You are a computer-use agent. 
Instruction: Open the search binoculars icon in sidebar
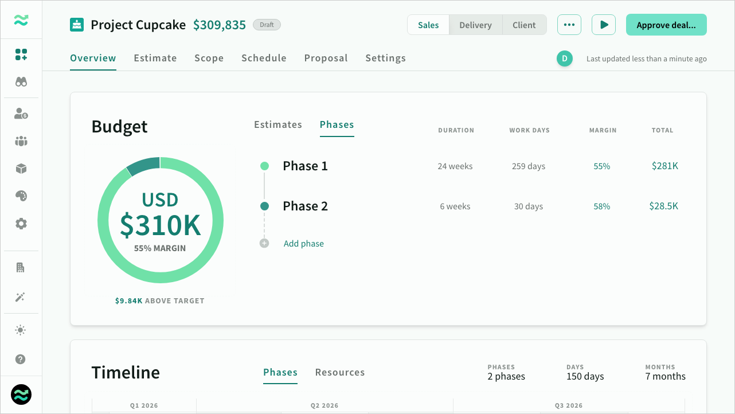point(21,81)
